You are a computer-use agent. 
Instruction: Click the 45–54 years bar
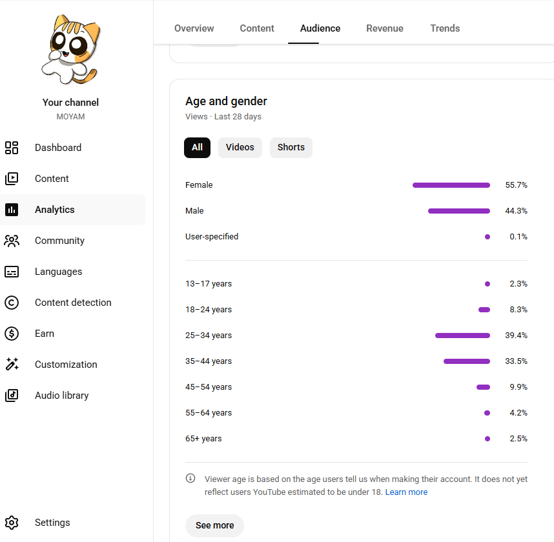[x=483, y=387]
